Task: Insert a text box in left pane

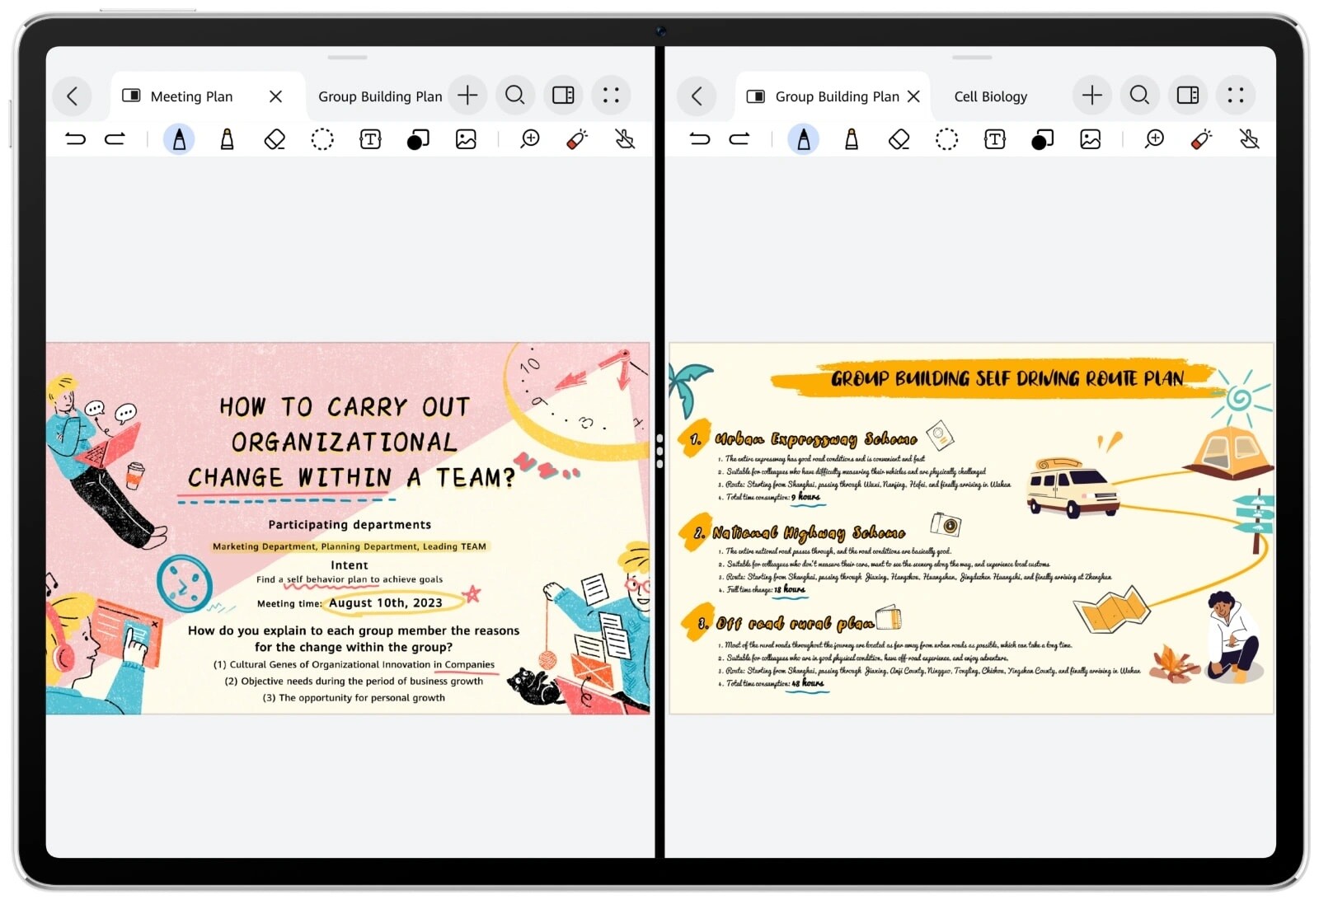Action: pyautogui.click(x=370, y=140)
